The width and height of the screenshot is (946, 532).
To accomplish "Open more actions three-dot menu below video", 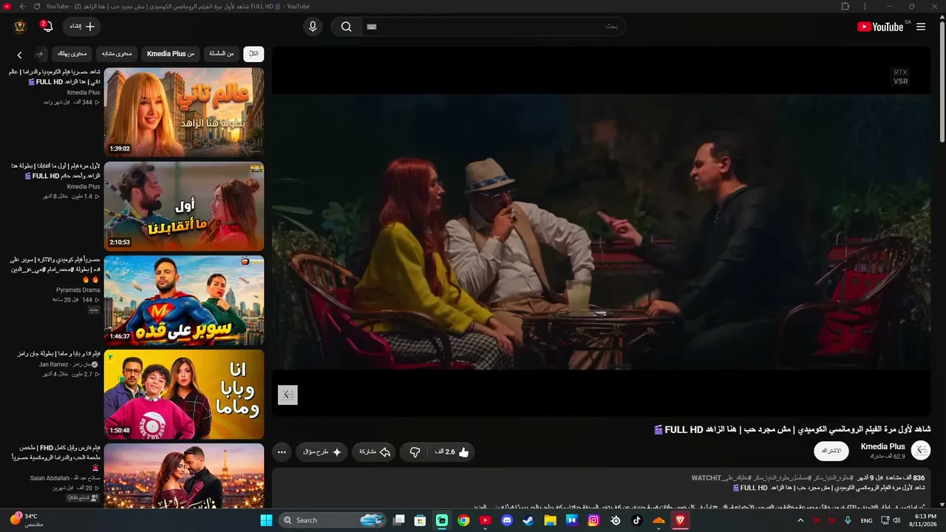I will 282,452.
